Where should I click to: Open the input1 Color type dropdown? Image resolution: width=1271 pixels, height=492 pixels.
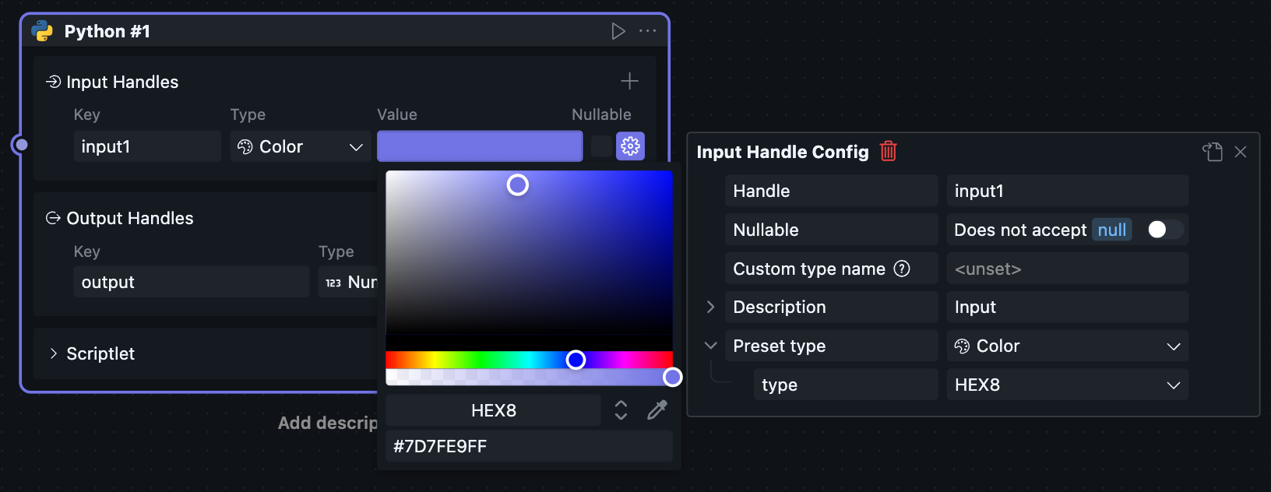pos(301,146)
